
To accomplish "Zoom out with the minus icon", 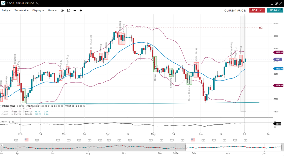I will click(75, 10).
